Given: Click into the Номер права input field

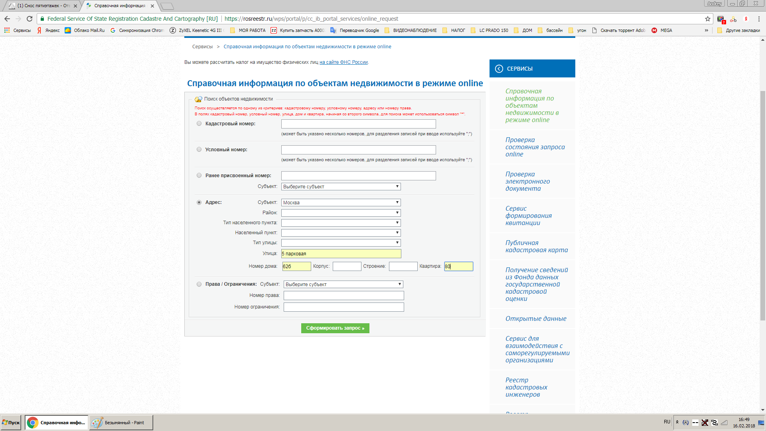Looking at the screenshot, I should pos(344,295).
